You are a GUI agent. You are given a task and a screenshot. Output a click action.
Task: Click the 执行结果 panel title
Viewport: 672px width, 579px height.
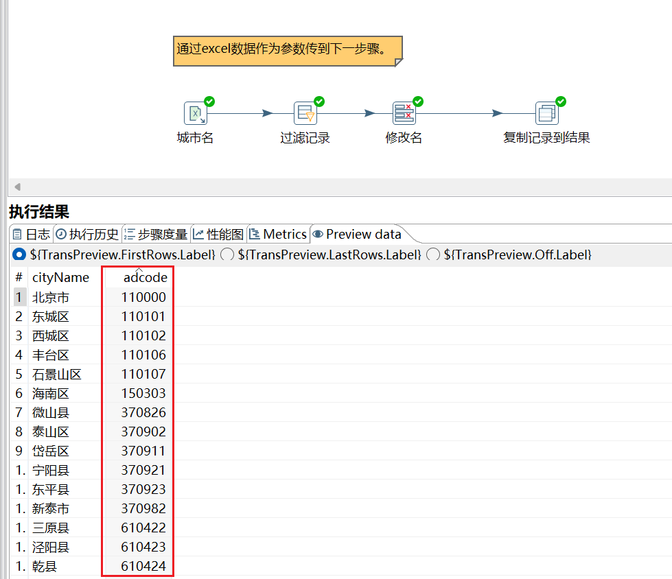39,211
